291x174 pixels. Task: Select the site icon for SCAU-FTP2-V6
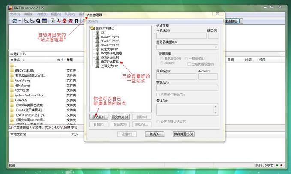click(x=98, y=41)
